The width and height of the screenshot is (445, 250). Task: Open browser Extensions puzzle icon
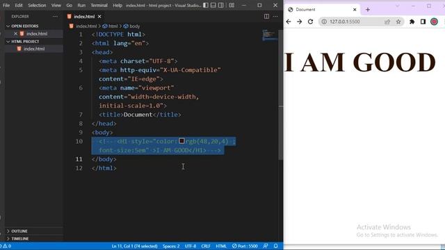click(412, 22)
